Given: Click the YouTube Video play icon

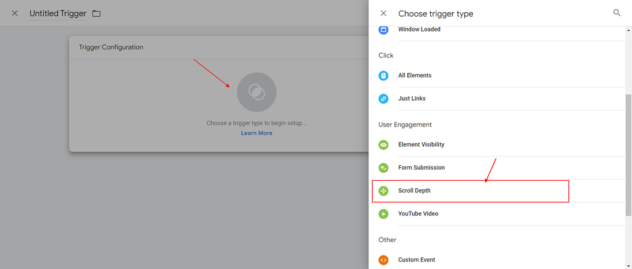Looking at the screenshot, I should click(383, 214).
